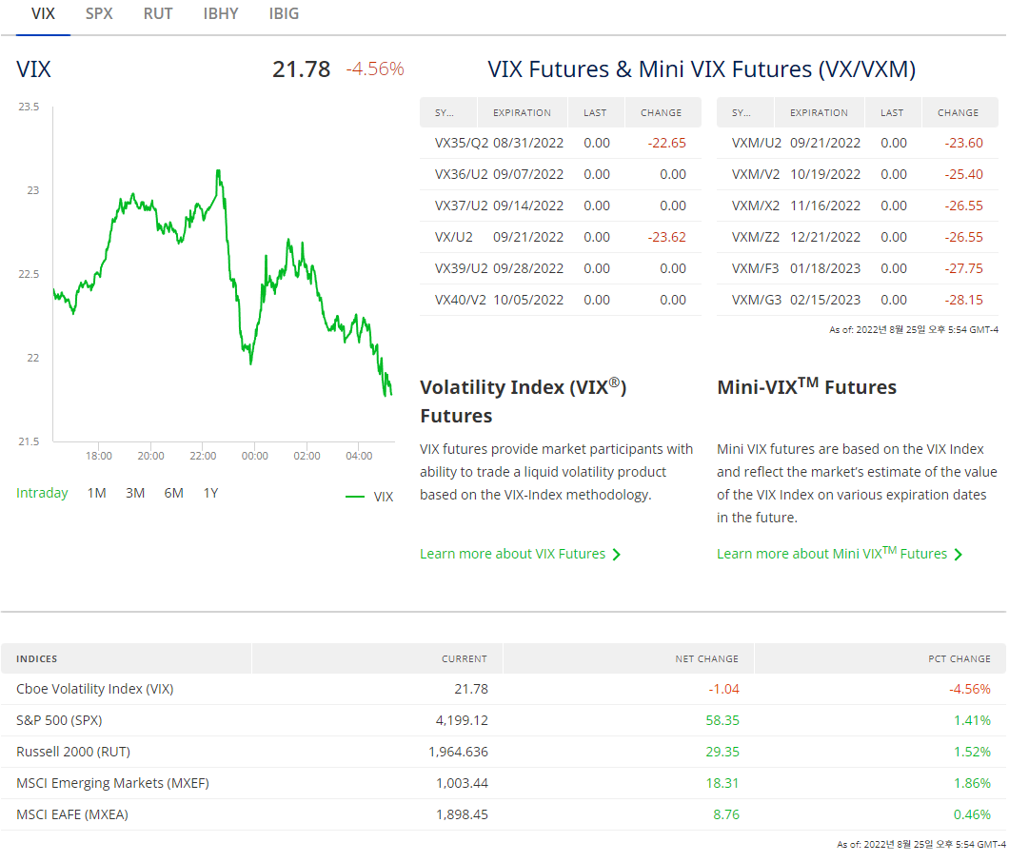This screenshot has width=1009, height=862.
Task: Click the VXM Expiration column header
Action: tap(819, 112)
